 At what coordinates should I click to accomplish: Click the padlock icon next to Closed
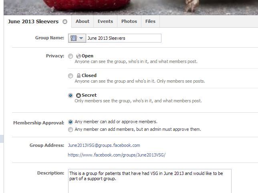tap(79, 76)
